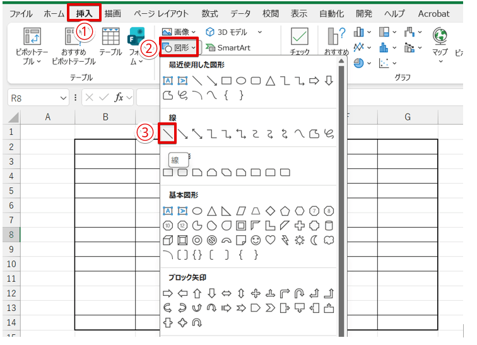This screenshot has width=477, height=345.
Task: Open the 自動化 ribbon tab
Action: 331,14
